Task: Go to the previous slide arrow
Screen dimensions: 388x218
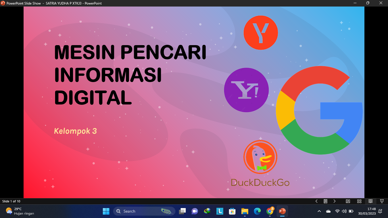Action: (316, 201)
